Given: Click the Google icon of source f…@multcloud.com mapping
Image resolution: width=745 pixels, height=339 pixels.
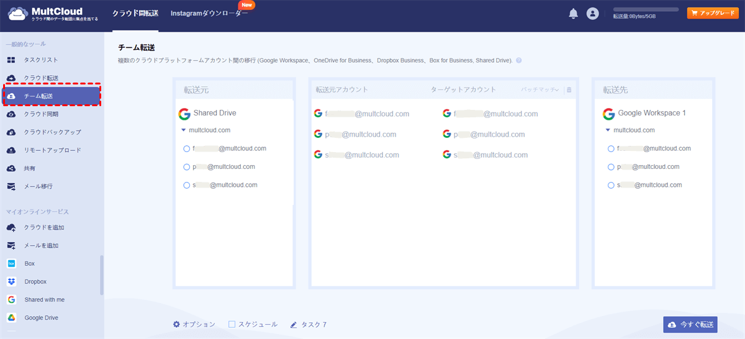Looking at the screenshot, I should click(x=318, y=114).
